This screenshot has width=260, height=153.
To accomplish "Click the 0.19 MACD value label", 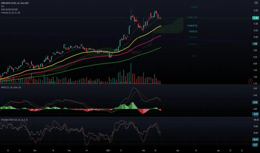I will coord(256,102).
